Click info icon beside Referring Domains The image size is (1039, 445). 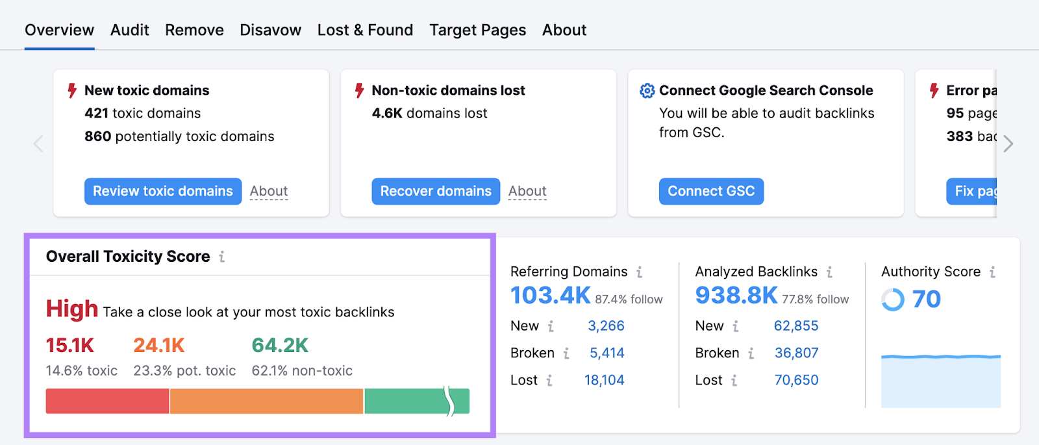coord(640,272)
